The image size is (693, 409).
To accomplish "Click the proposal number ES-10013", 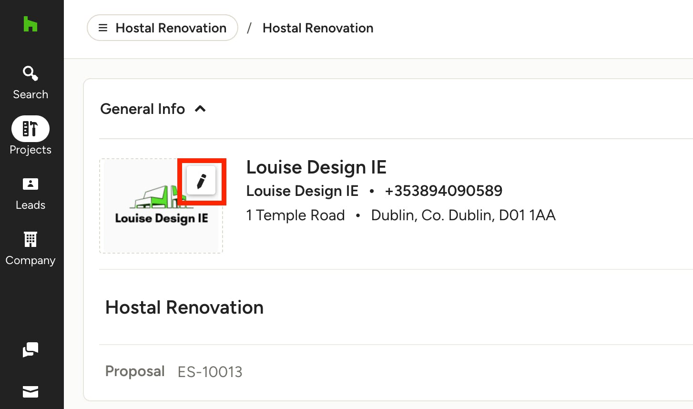I will 210,372.
